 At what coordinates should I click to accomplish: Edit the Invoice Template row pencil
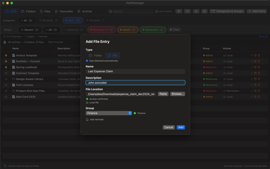pyautogui.click(x=252, y=55)
